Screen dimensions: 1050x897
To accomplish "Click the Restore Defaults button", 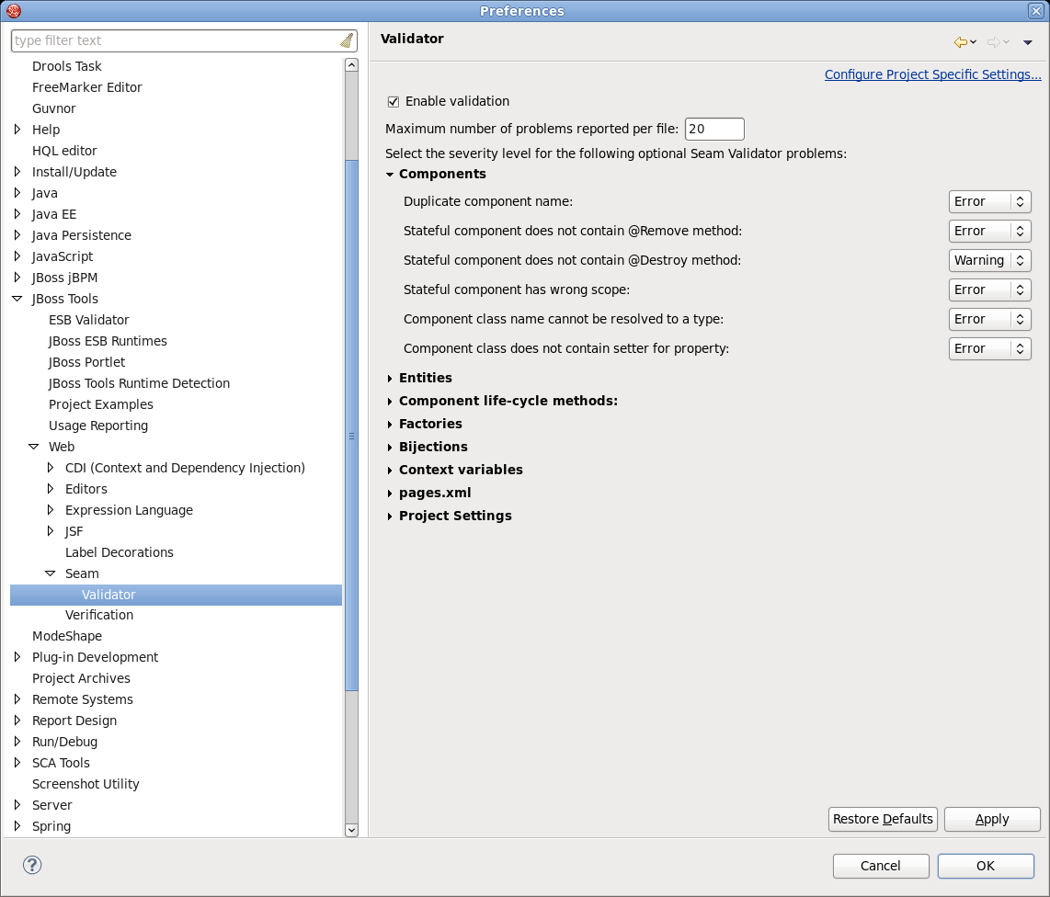I will click(882, 819).
